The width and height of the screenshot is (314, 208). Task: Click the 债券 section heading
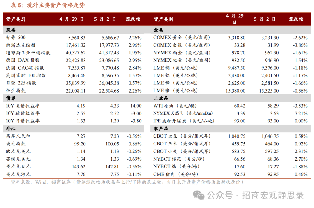(11, 98)
